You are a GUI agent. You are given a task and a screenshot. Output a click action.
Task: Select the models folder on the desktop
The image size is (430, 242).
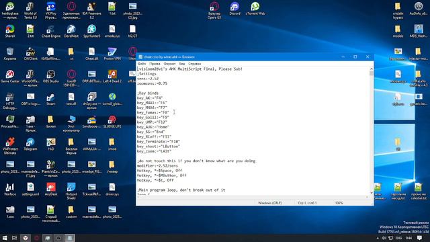398,31
